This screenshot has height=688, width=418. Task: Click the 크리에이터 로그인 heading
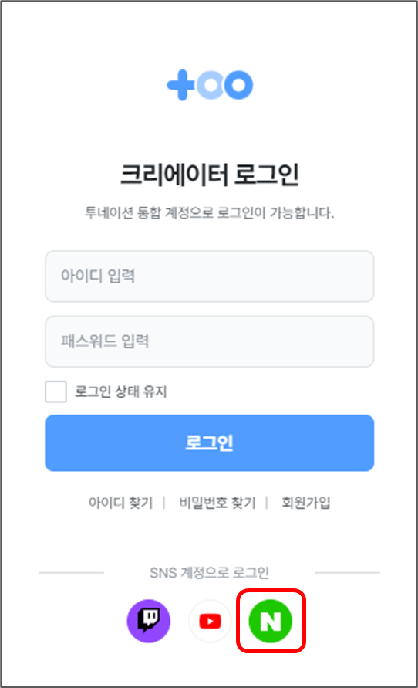[x=210, y=175]
